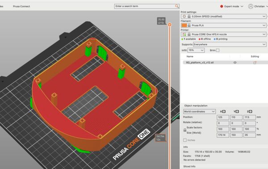Click the '1 available' printer status text
Viewport: 268px width, 169px height.
190,39
